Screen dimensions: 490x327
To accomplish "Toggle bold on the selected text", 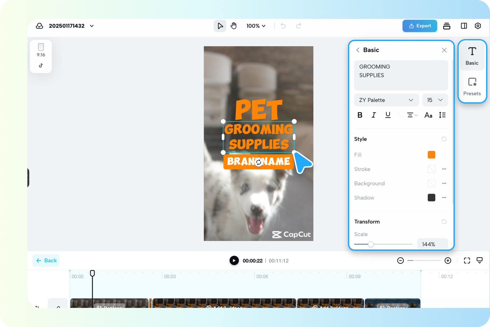I will 360,115.
